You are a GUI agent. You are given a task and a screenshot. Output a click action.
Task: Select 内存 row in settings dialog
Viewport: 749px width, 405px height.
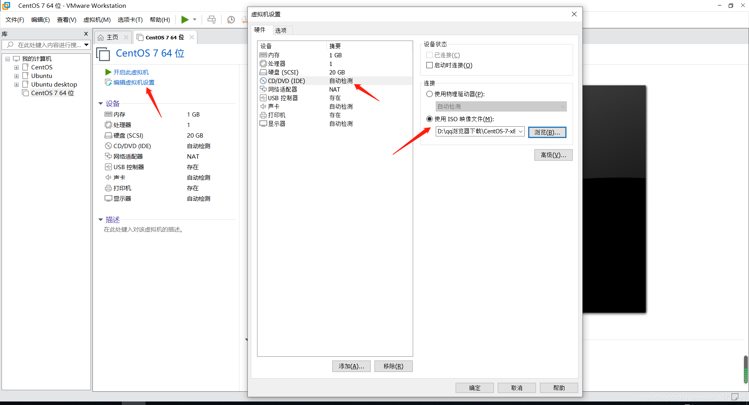(x=335, y=55)
